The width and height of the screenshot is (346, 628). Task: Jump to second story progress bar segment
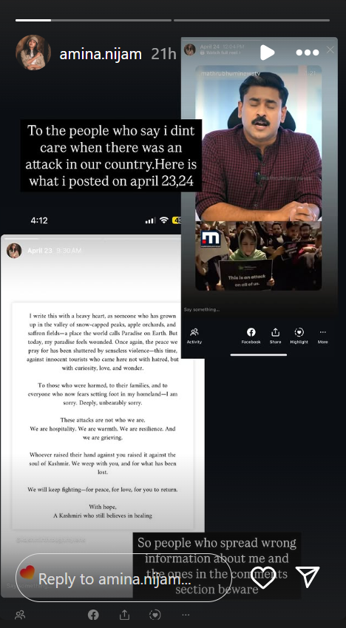(252, 20)
